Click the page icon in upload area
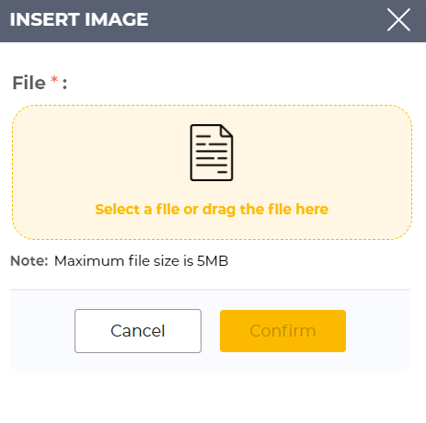The image size is (426, 423). point(212,153)
